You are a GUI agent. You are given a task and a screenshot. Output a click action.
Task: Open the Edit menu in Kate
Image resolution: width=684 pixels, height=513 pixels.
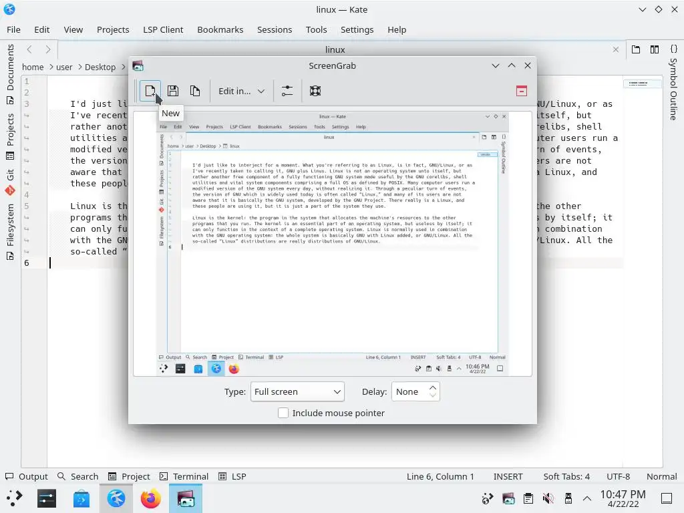click(x=42, y=29)
